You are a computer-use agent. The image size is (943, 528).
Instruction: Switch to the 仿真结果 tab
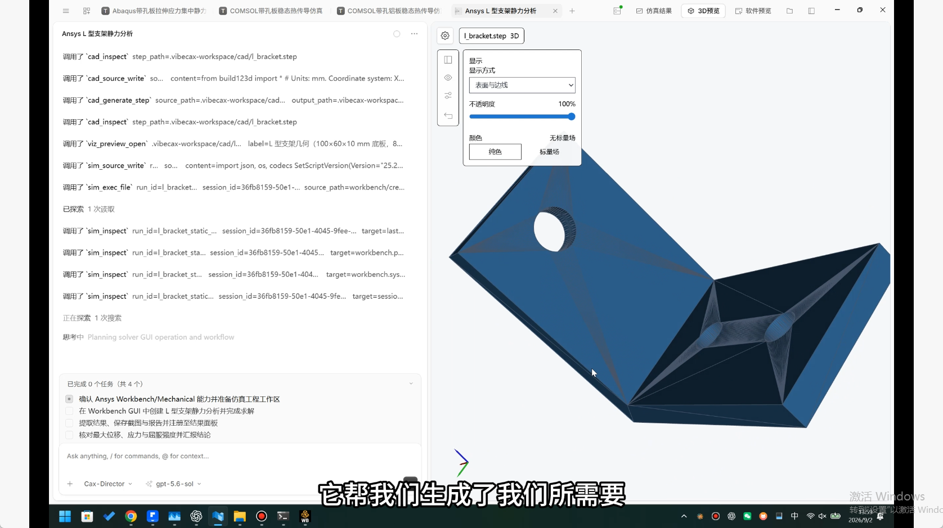click(x=654, y=11)
